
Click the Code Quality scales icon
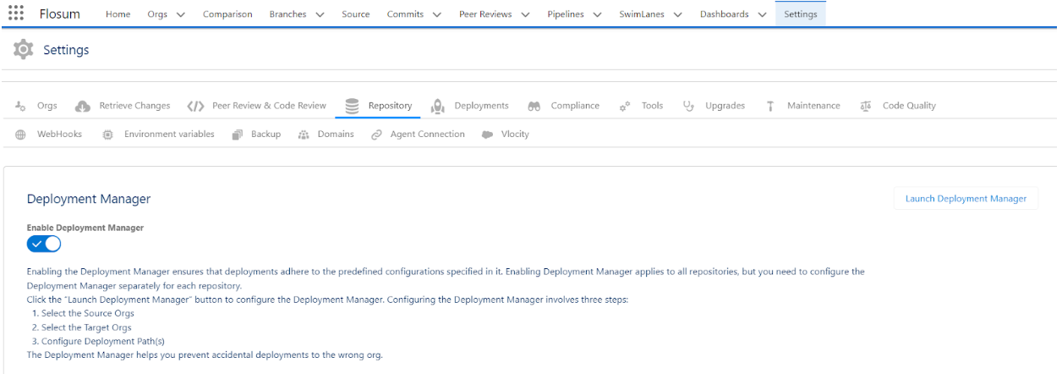coord(865,106)
